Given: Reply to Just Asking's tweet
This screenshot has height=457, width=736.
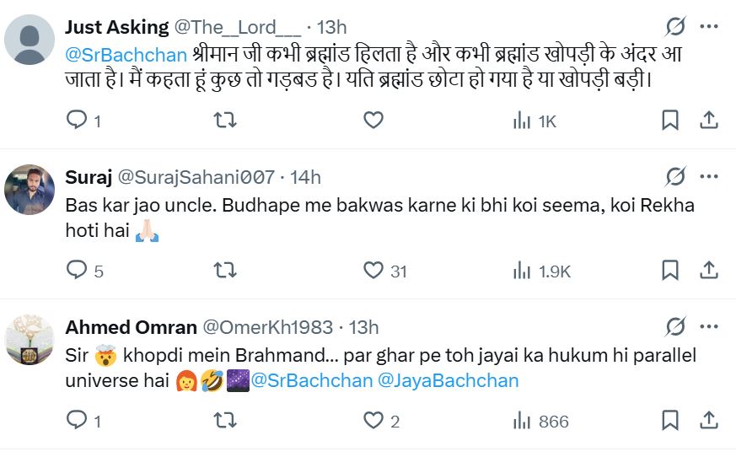Looking at the screenshot, I should (78, 121).
